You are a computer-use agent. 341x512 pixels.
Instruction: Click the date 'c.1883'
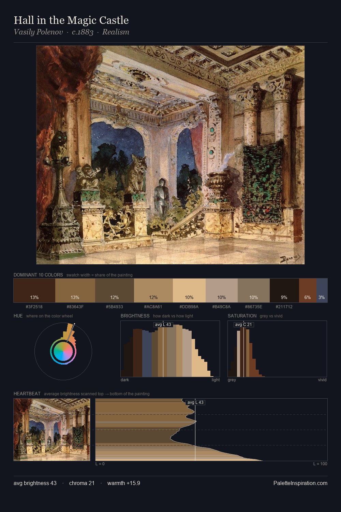coord(83,32)
